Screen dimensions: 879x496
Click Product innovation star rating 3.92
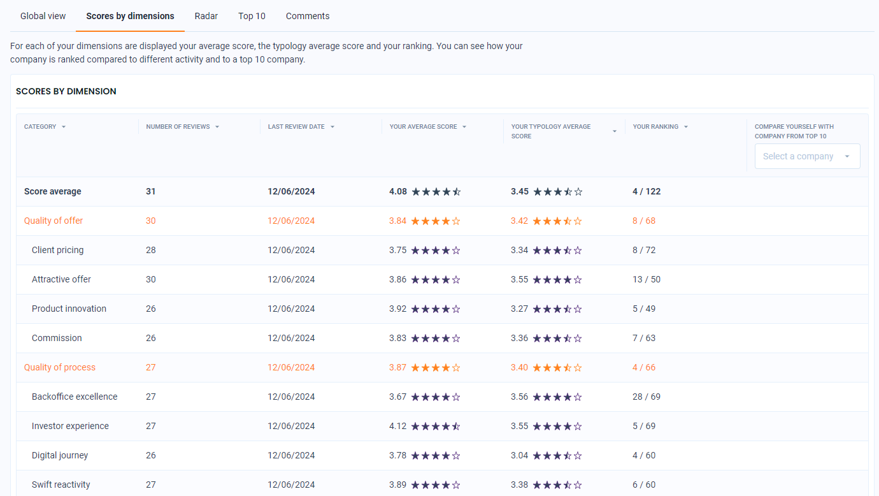tap(436, 309)
